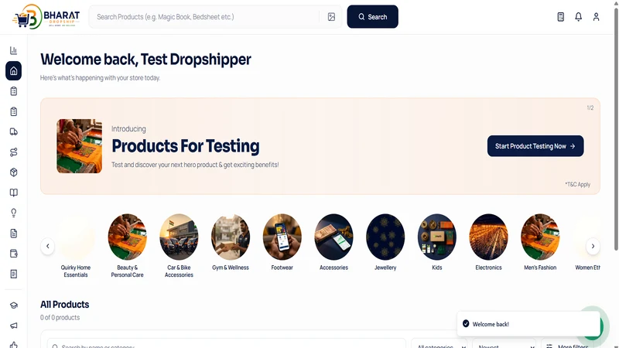Open Men's Fashion category
This screenshot has height=348, width=619.
[x=540, y=243]
